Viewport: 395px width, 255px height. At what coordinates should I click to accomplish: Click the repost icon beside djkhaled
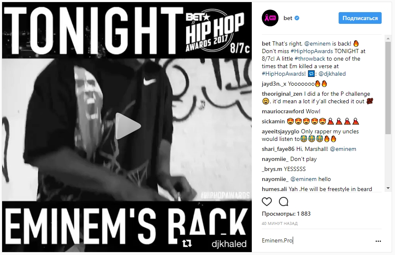(x=187, y=243)
